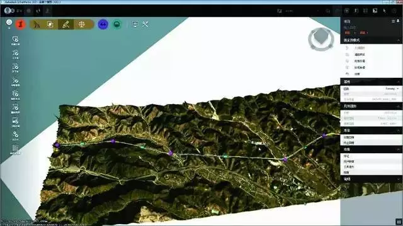Click the left red label in panel header
403x226 pixels.
click(348, 33)
